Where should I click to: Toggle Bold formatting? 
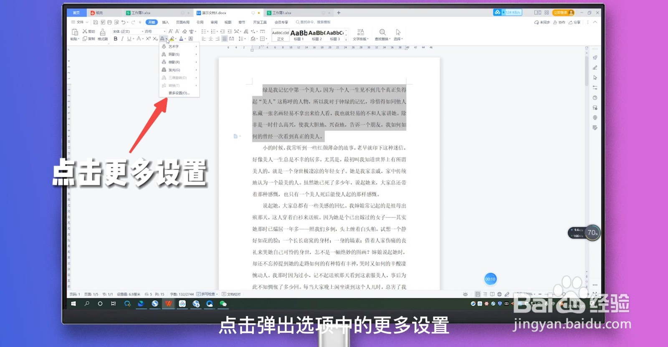pyautogui.click(x=116, y=39)
